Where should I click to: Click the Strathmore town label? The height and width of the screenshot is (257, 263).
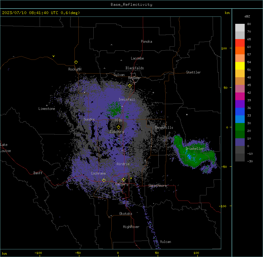157,186
